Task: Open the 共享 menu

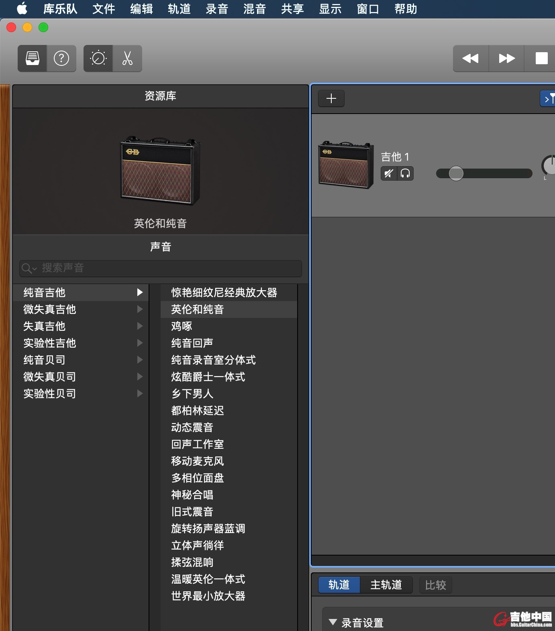Action: tap(292, 9)
